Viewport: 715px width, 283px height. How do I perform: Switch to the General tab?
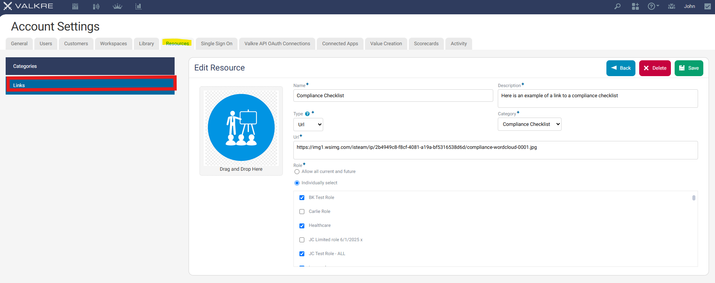tap(19, 44)
